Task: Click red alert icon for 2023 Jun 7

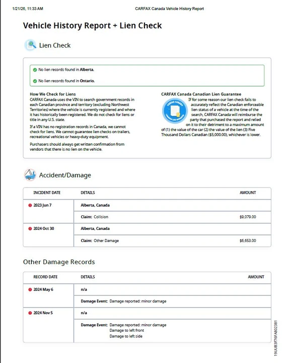Action: (30, 205)
